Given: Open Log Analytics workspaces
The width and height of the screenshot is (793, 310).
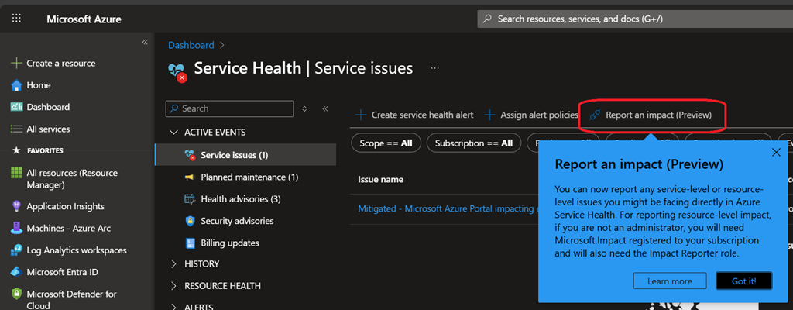Looking at the screenshot, I should [x=76, y=250].
